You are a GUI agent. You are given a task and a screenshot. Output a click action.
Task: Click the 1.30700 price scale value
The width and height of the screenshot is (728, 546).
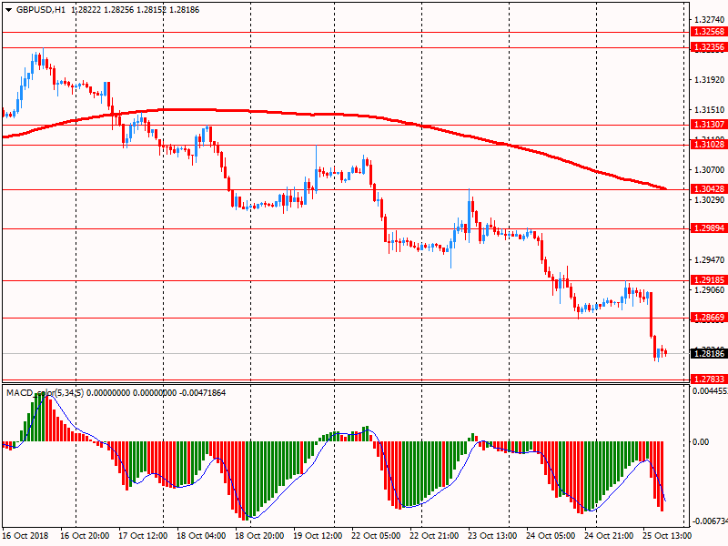coord(709,170)
